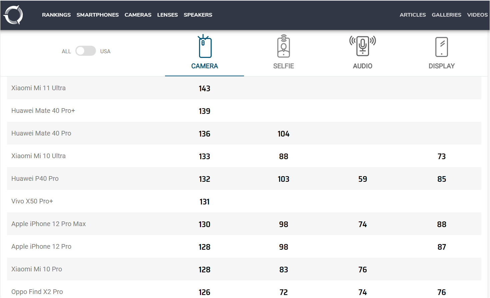
Task: Select the Camera ranking icon
Action: [204, 46]
